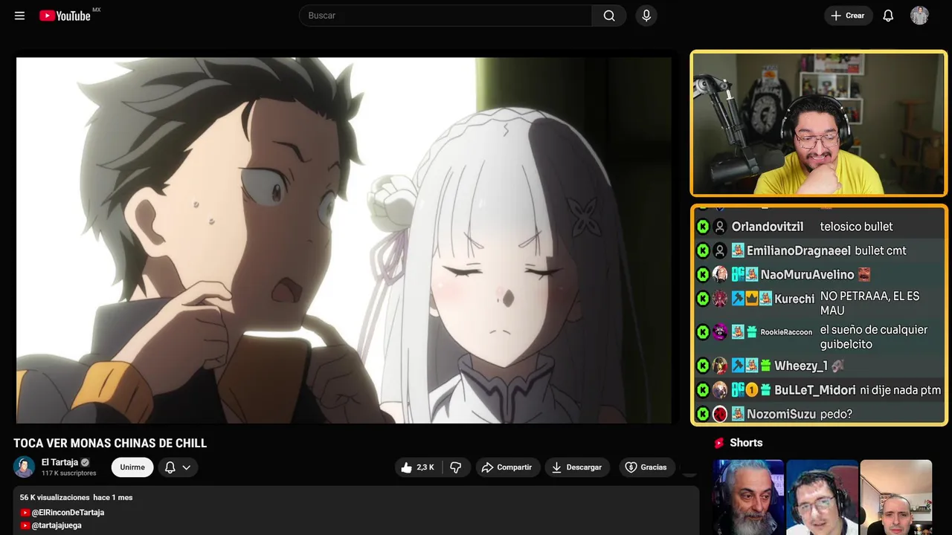Click the green Kick icon beside NozomiSuzu

click(703, 414)
